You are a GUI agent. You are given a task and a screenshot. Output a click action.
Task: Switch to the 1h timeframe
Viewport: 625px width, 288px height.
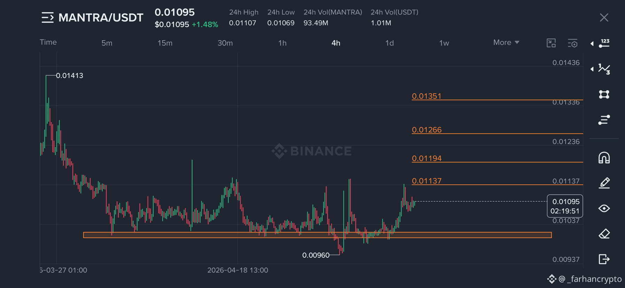[282, 43]
